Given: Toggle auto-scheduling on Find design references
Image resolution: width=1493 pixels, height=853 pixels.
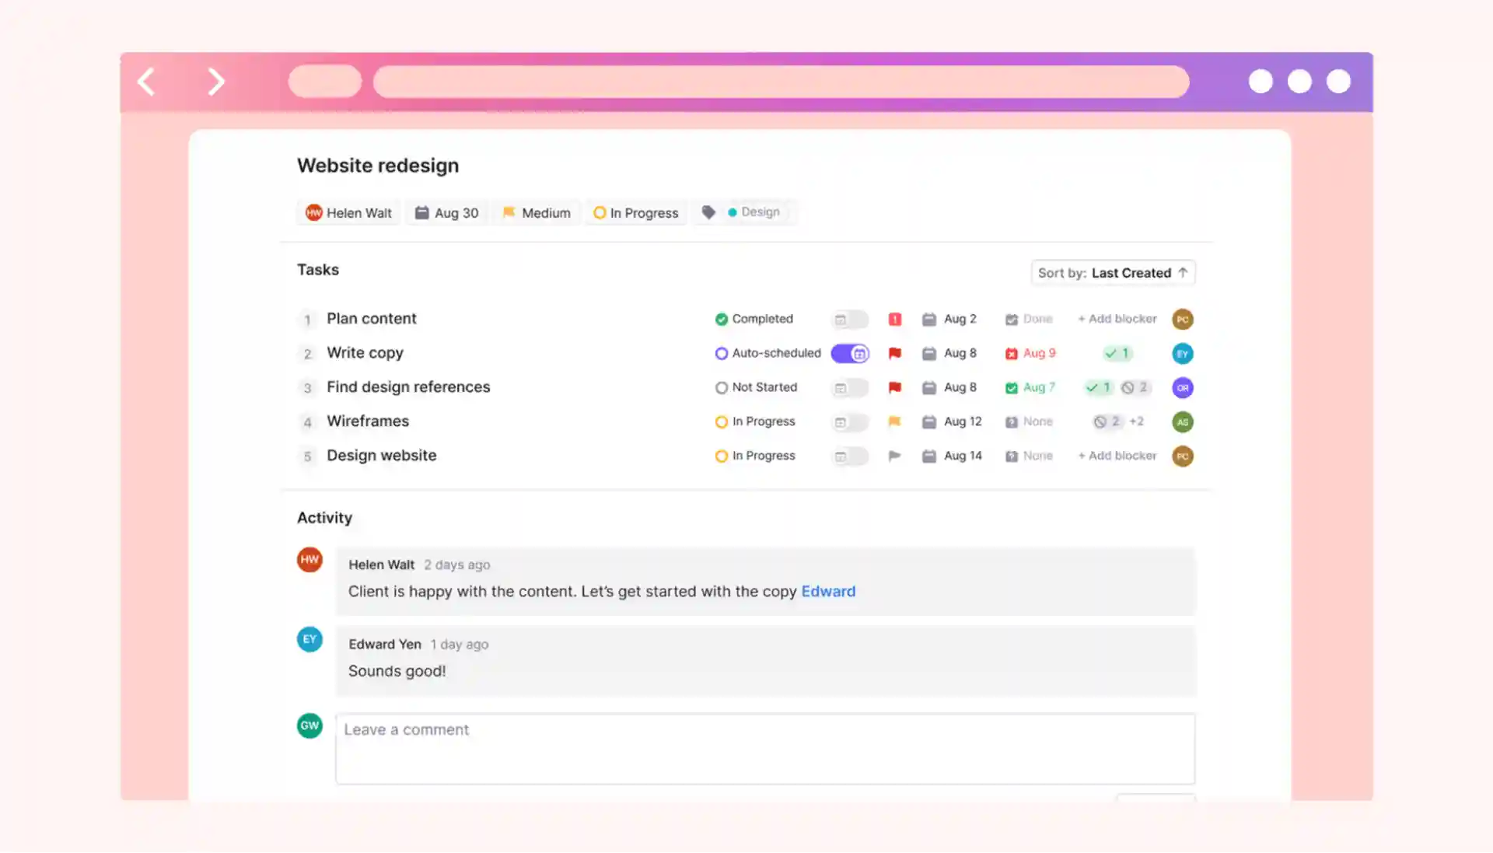Looking at the screenshot, I should pyautogui.click(x=850, y=387).
